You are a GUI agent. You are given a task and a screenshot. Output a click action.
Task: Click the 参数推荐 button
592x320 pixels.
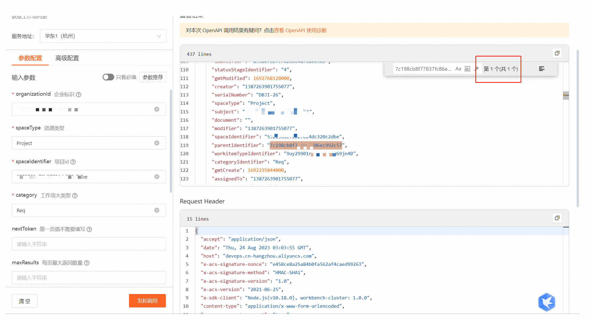(153, 77)
